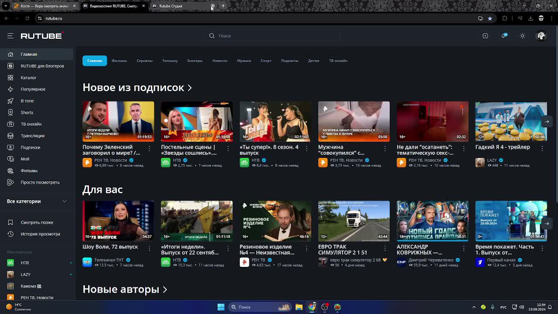Image resolution: width=558 pixels, height=314 pixels.
Task: Open options for Постельные сцены video
Action: (x=228, y=149)
